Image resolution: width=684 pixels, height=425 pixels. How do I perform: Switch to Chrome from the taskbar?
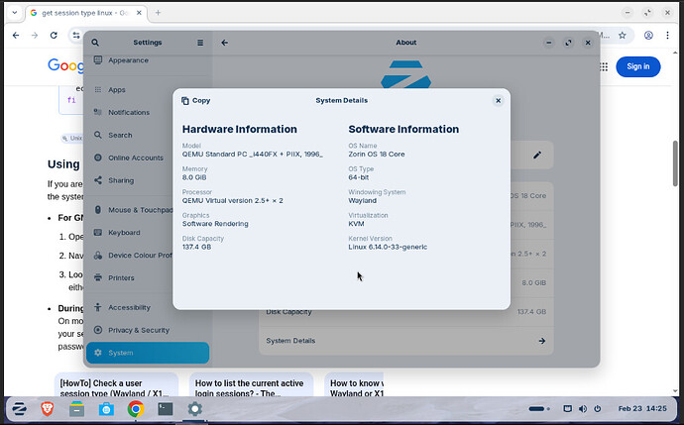click(136, 408)
